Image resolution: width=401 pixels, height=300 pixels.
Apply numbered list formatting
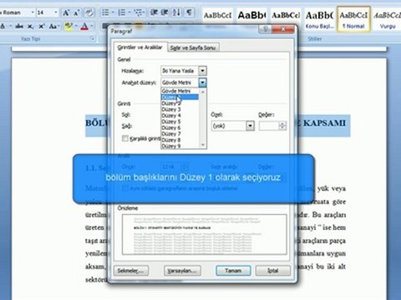[x=121, y=12]
